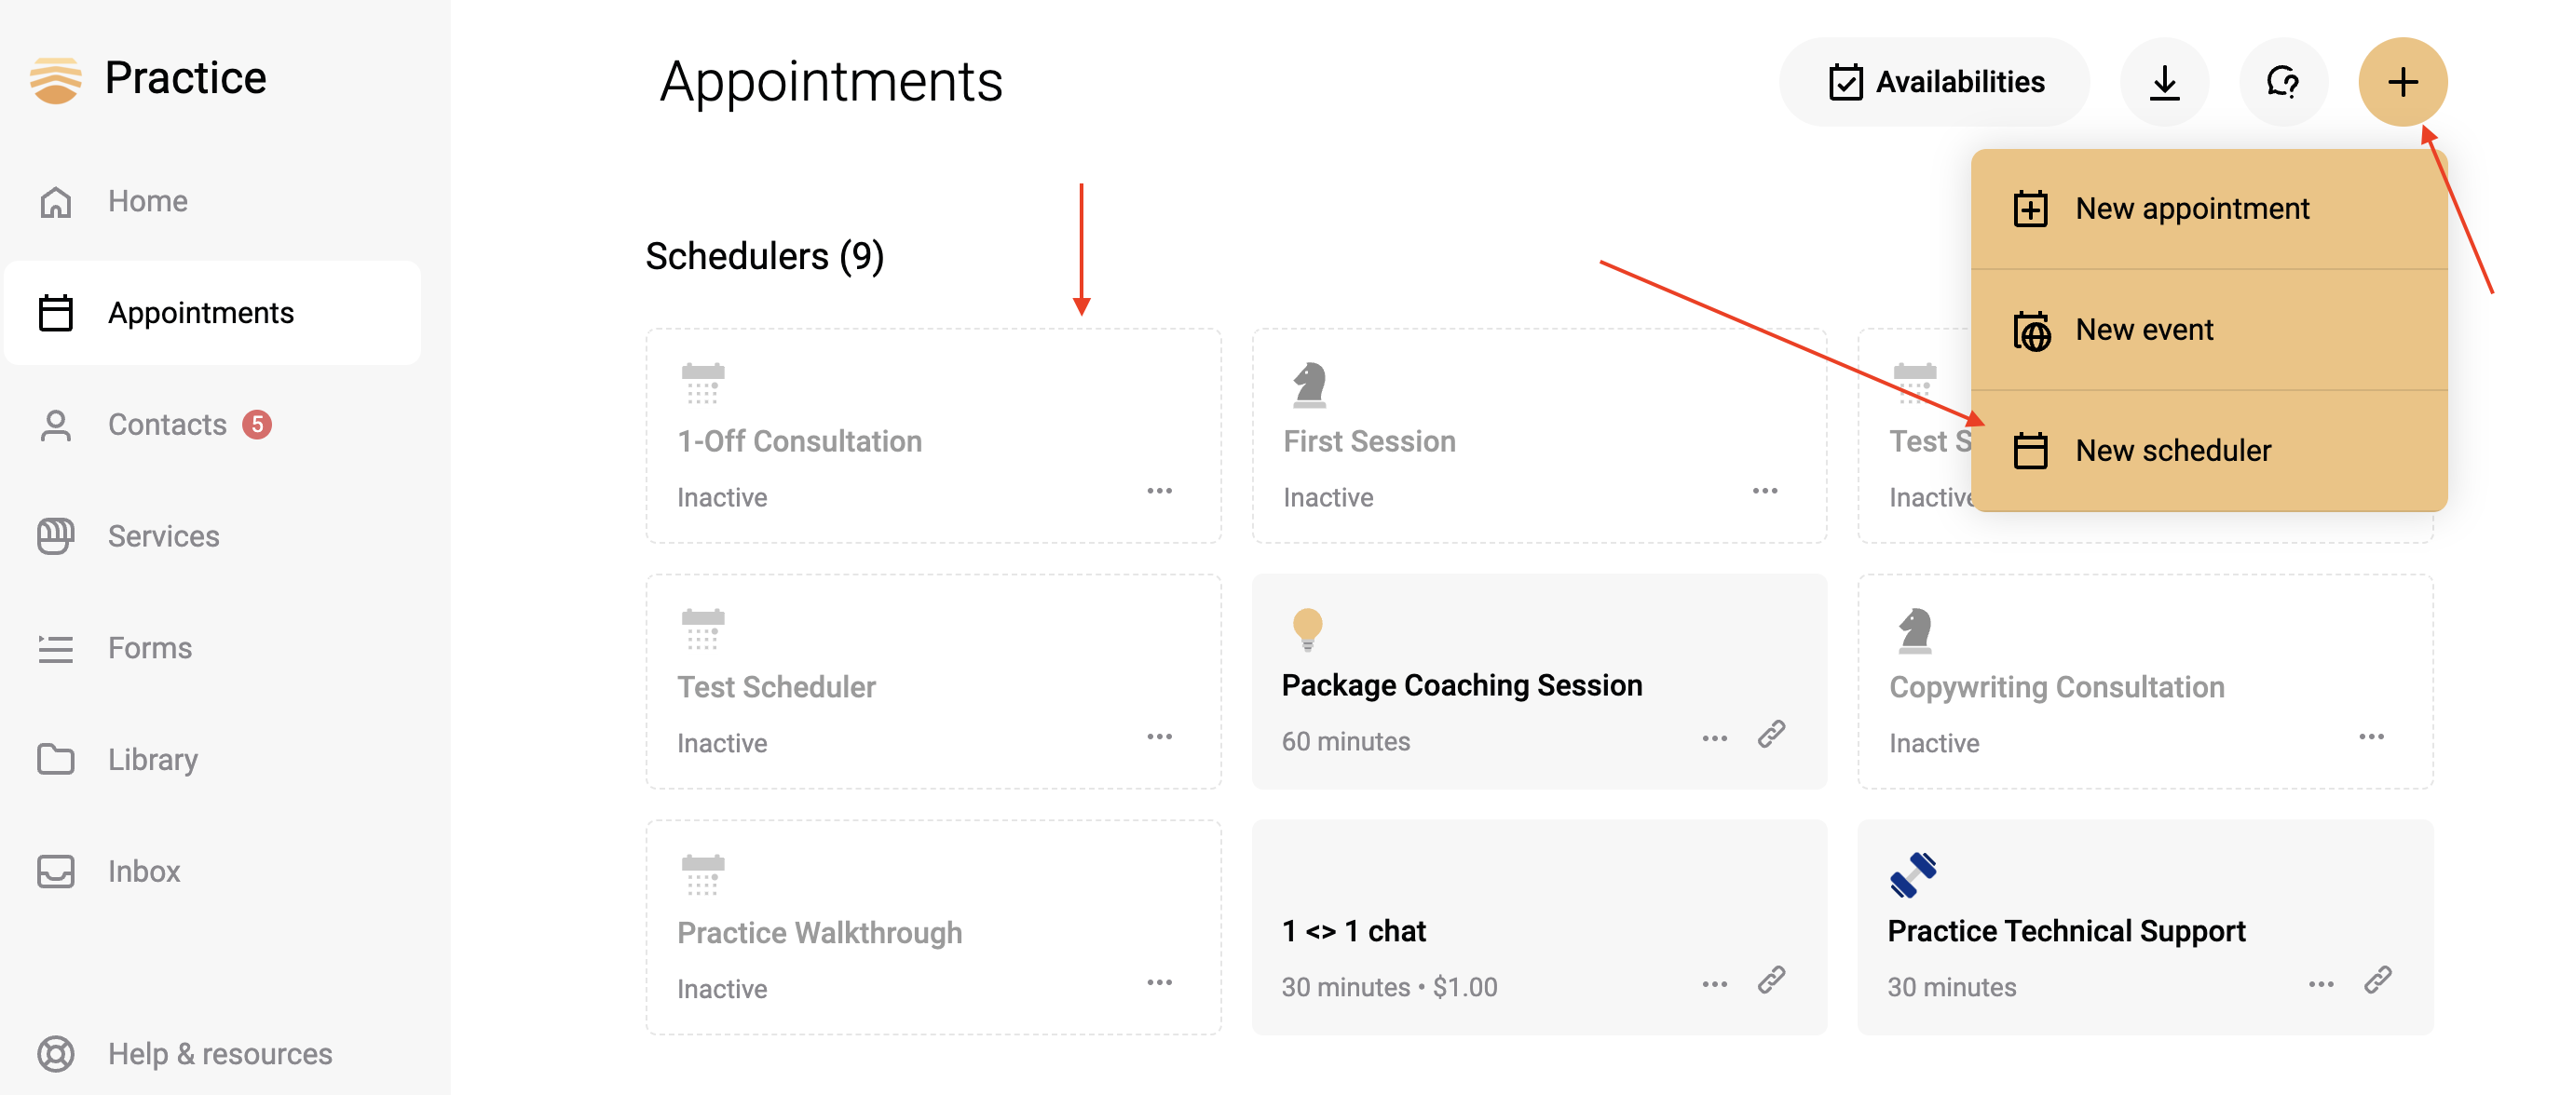Click the Practice logo icon

point(56,79)
